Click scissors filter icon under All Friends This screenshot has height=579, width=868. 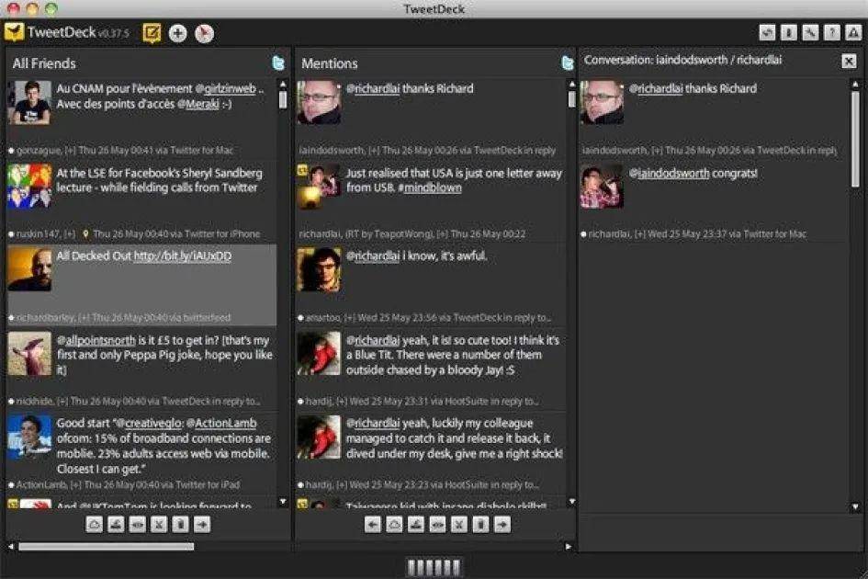tap(159, 524)
